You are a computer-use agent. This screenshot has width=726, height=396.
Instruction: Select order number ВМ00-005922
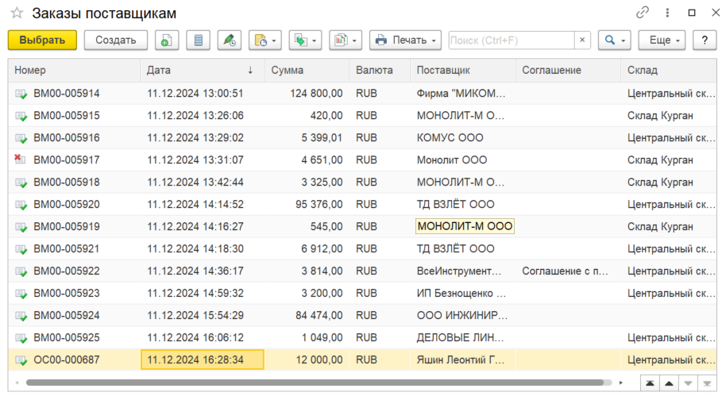point(67,271)
